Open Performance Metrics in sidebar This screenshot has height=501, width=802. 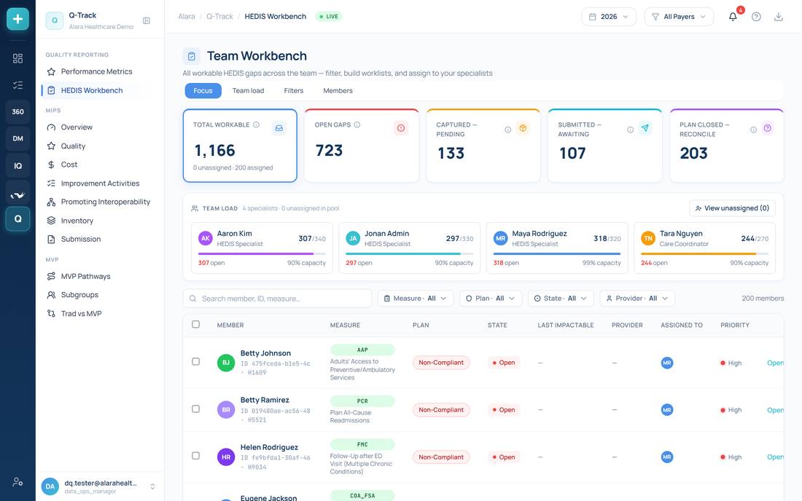[x=97, y=71]
